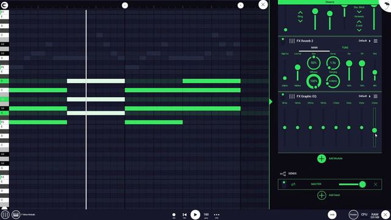
Task: Click the green Add Module plus button
Action: point(322,158)
